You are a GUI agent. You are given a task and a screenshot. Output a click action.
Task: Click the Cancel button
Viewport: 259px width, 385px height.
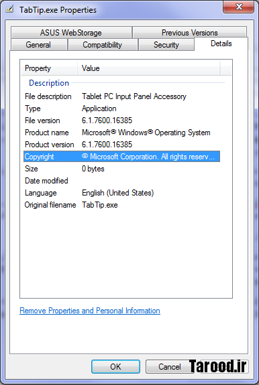pos(170,366)
